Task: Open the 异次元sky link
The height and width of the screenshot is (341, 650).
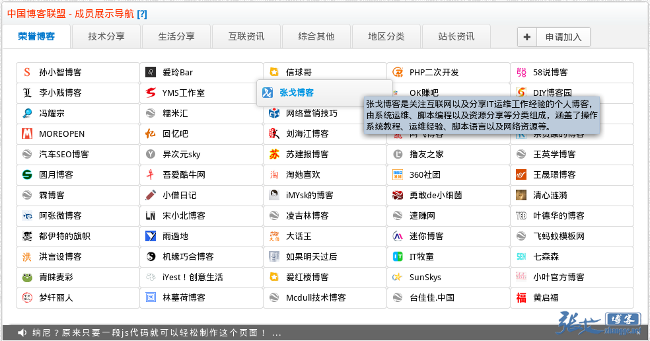Action: 182,155
